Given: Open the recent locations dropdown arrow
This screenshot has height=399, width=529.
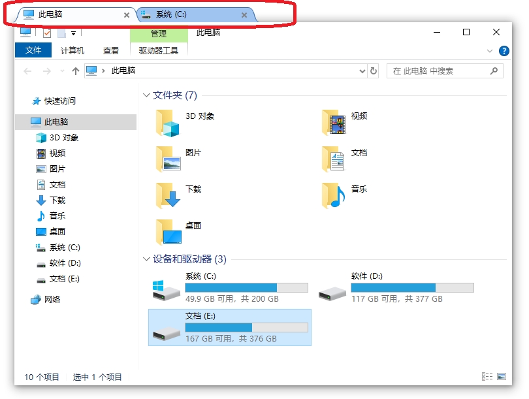Looking at the screenshot, I should [62, 71].
